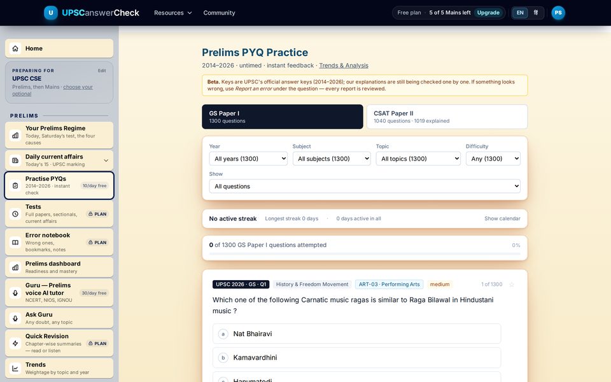
Task: Open the PS profile avatar
Action: tap(558, 13)
